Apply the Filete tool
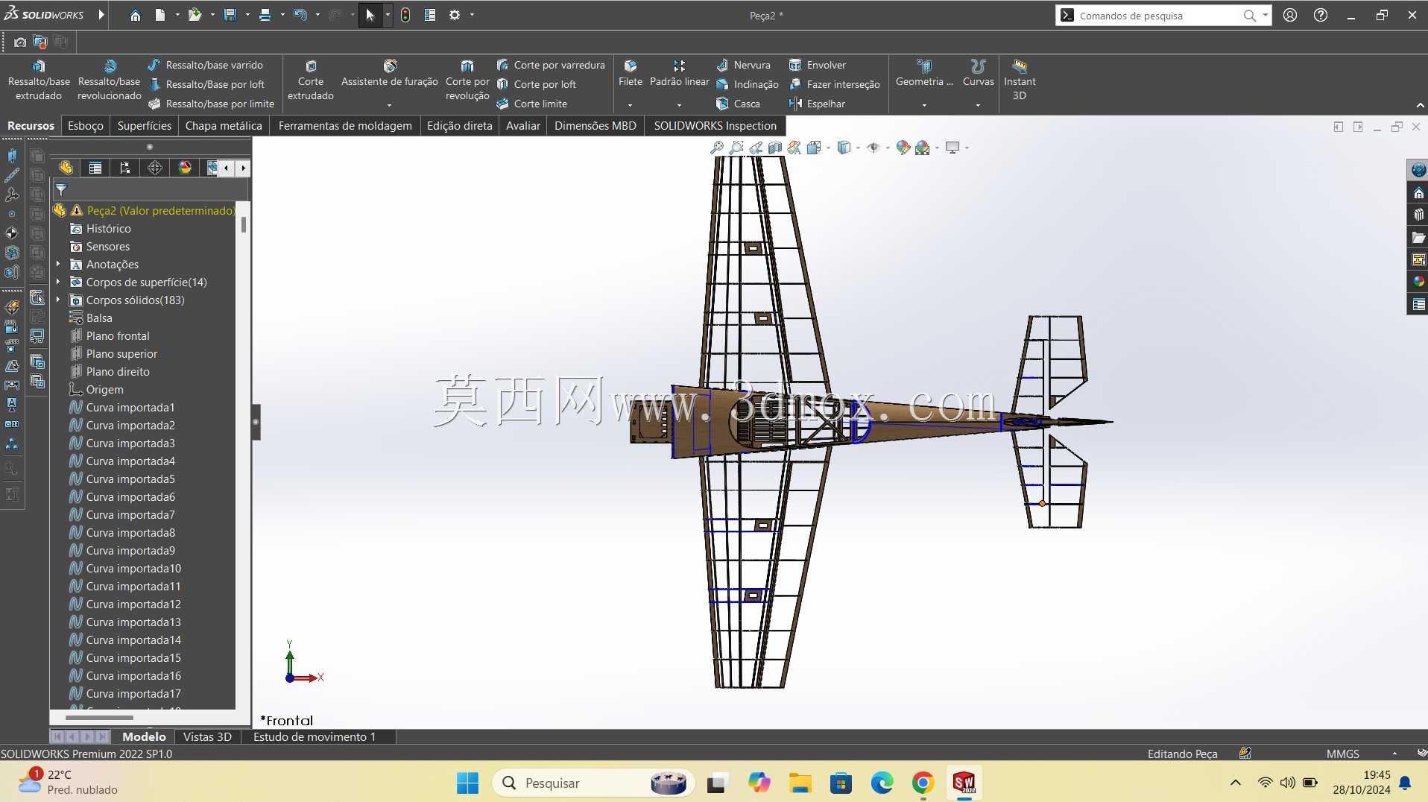This screenshot has height=802, width=1428. (x=631, y=74)
